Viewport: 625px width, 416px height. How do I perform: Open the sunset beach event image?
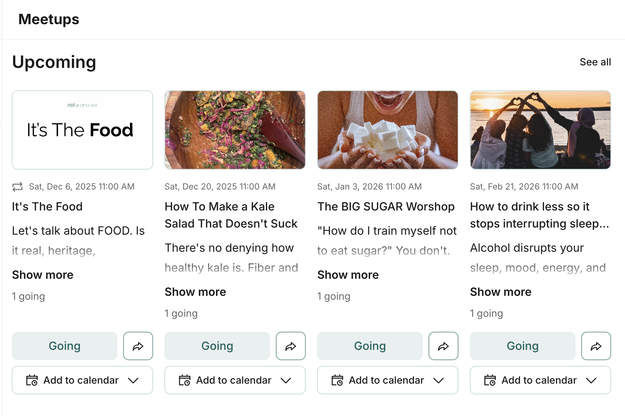(540, 130)
